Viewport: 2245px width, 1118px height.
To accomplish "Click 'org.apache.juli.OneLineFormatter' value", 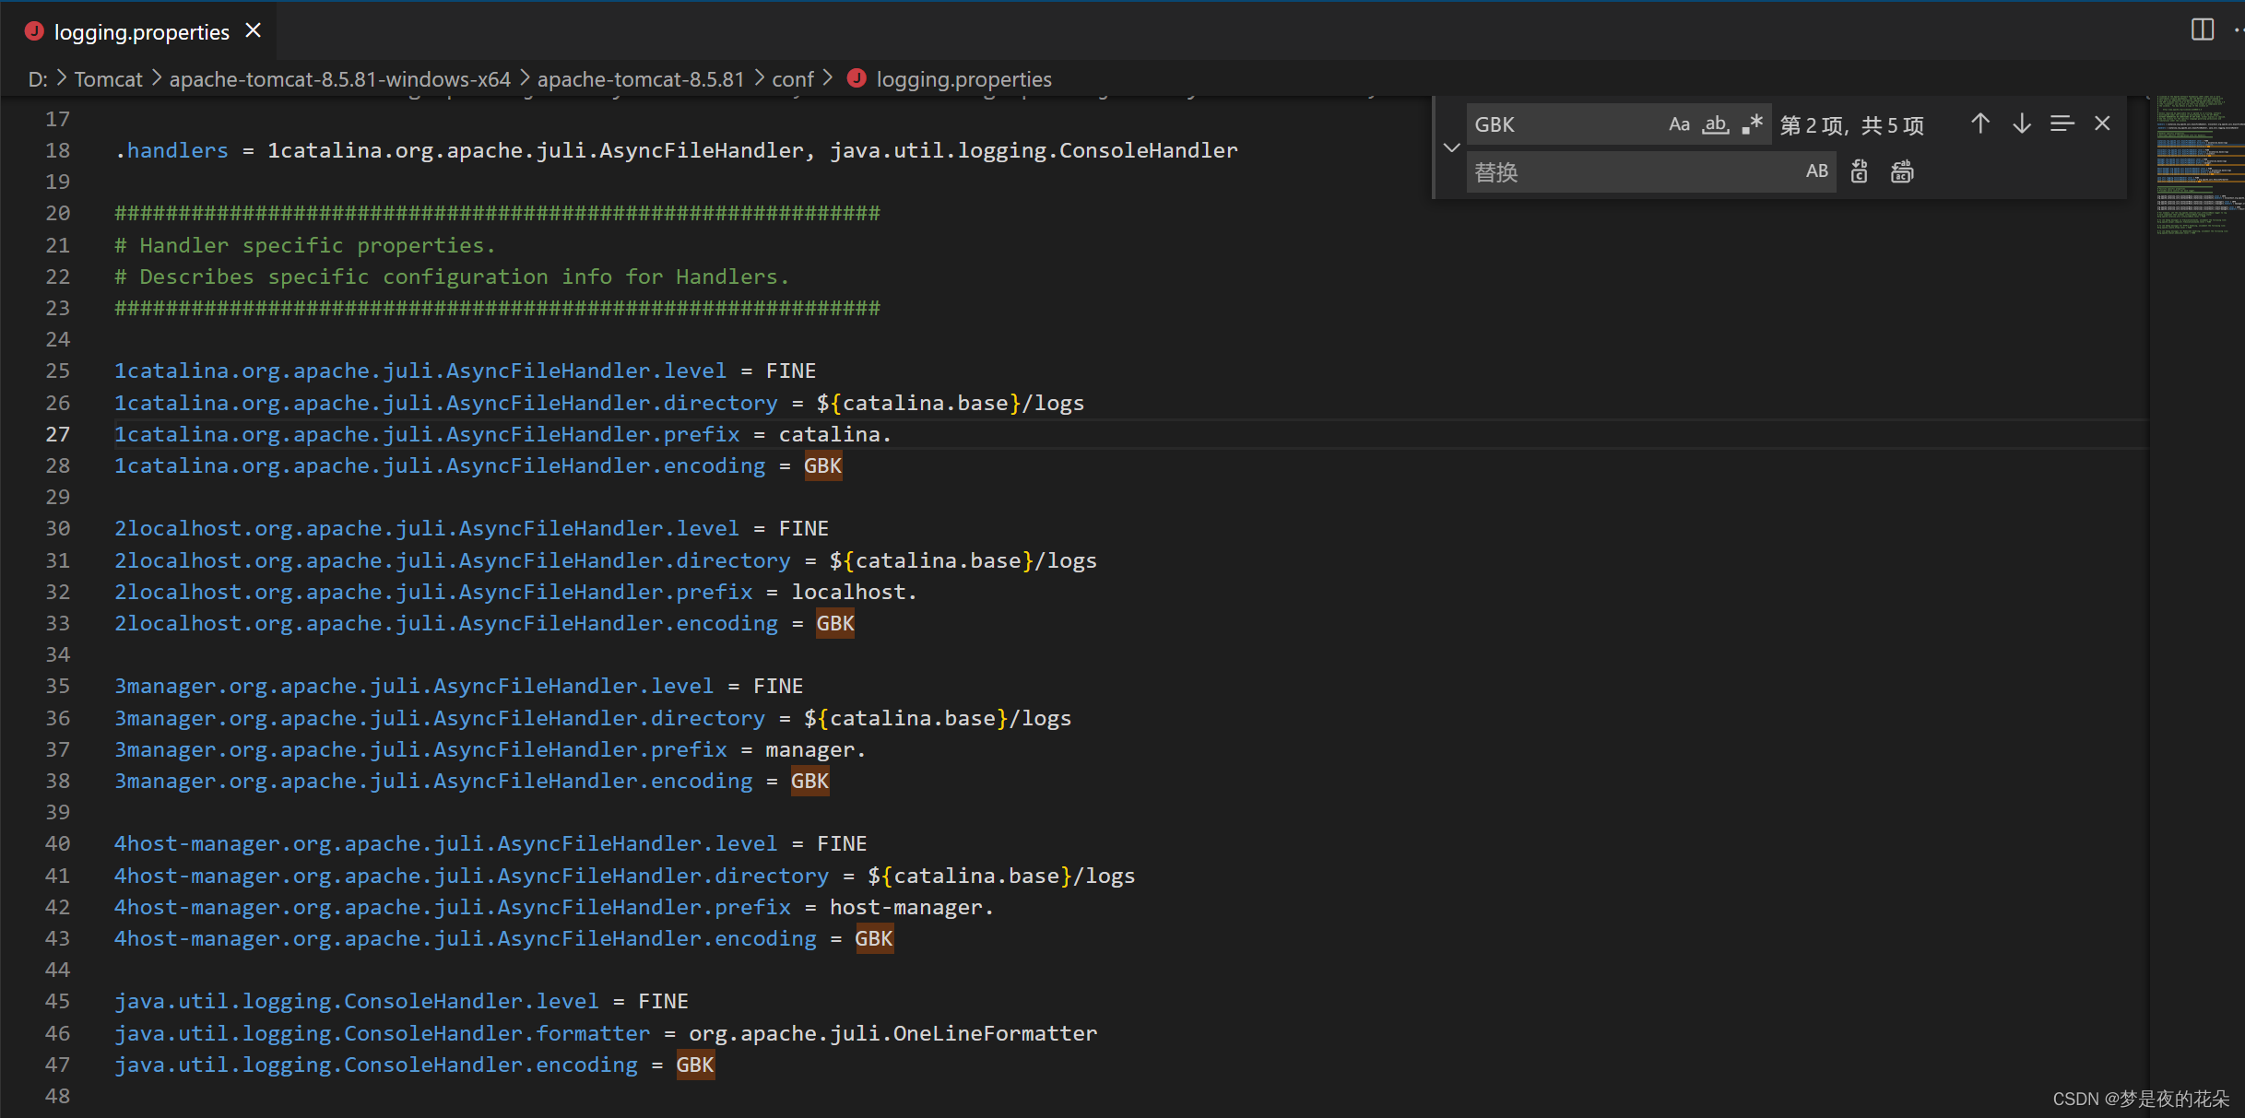I will click(893, 1033).
